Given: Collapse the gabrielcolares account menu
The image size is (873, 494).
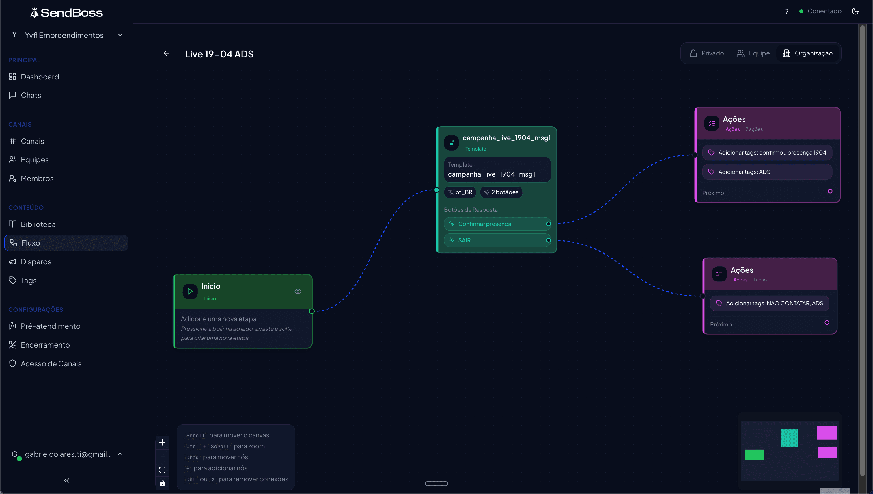Looking at the screenshot, I should coord(120,454).
